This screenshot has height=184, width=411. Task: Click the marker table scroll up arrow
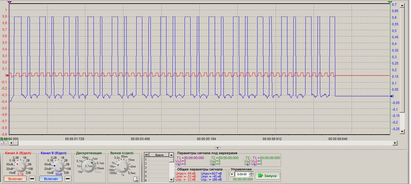point(172,155)
